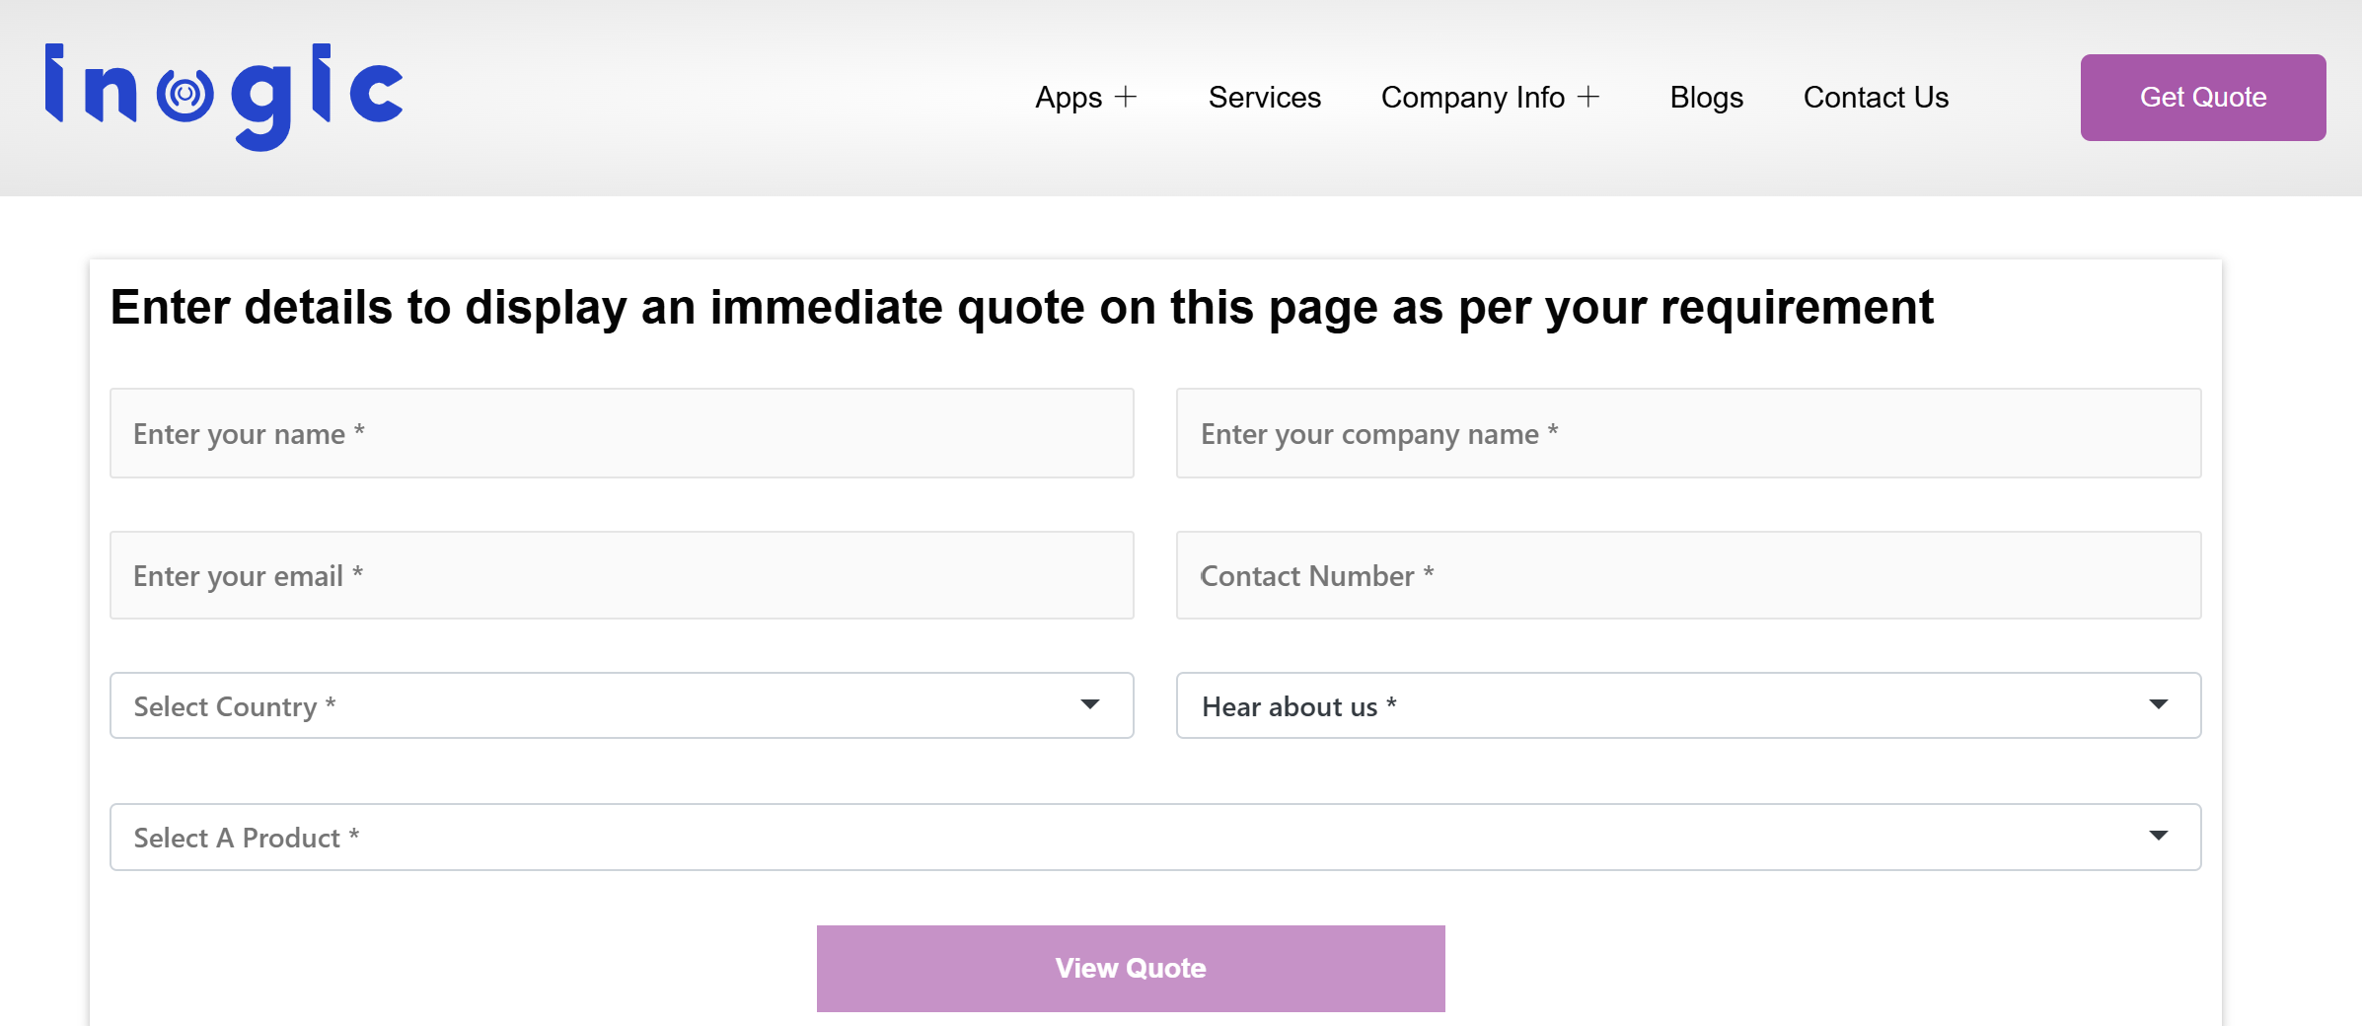Navigate to the Blogs page
The height and width of the screenshot is (1026, 2362).
tap(1706, 97)
